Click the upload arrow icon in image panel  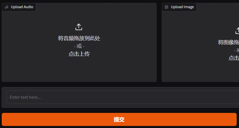pyautogui.click(x=237, y=31)
